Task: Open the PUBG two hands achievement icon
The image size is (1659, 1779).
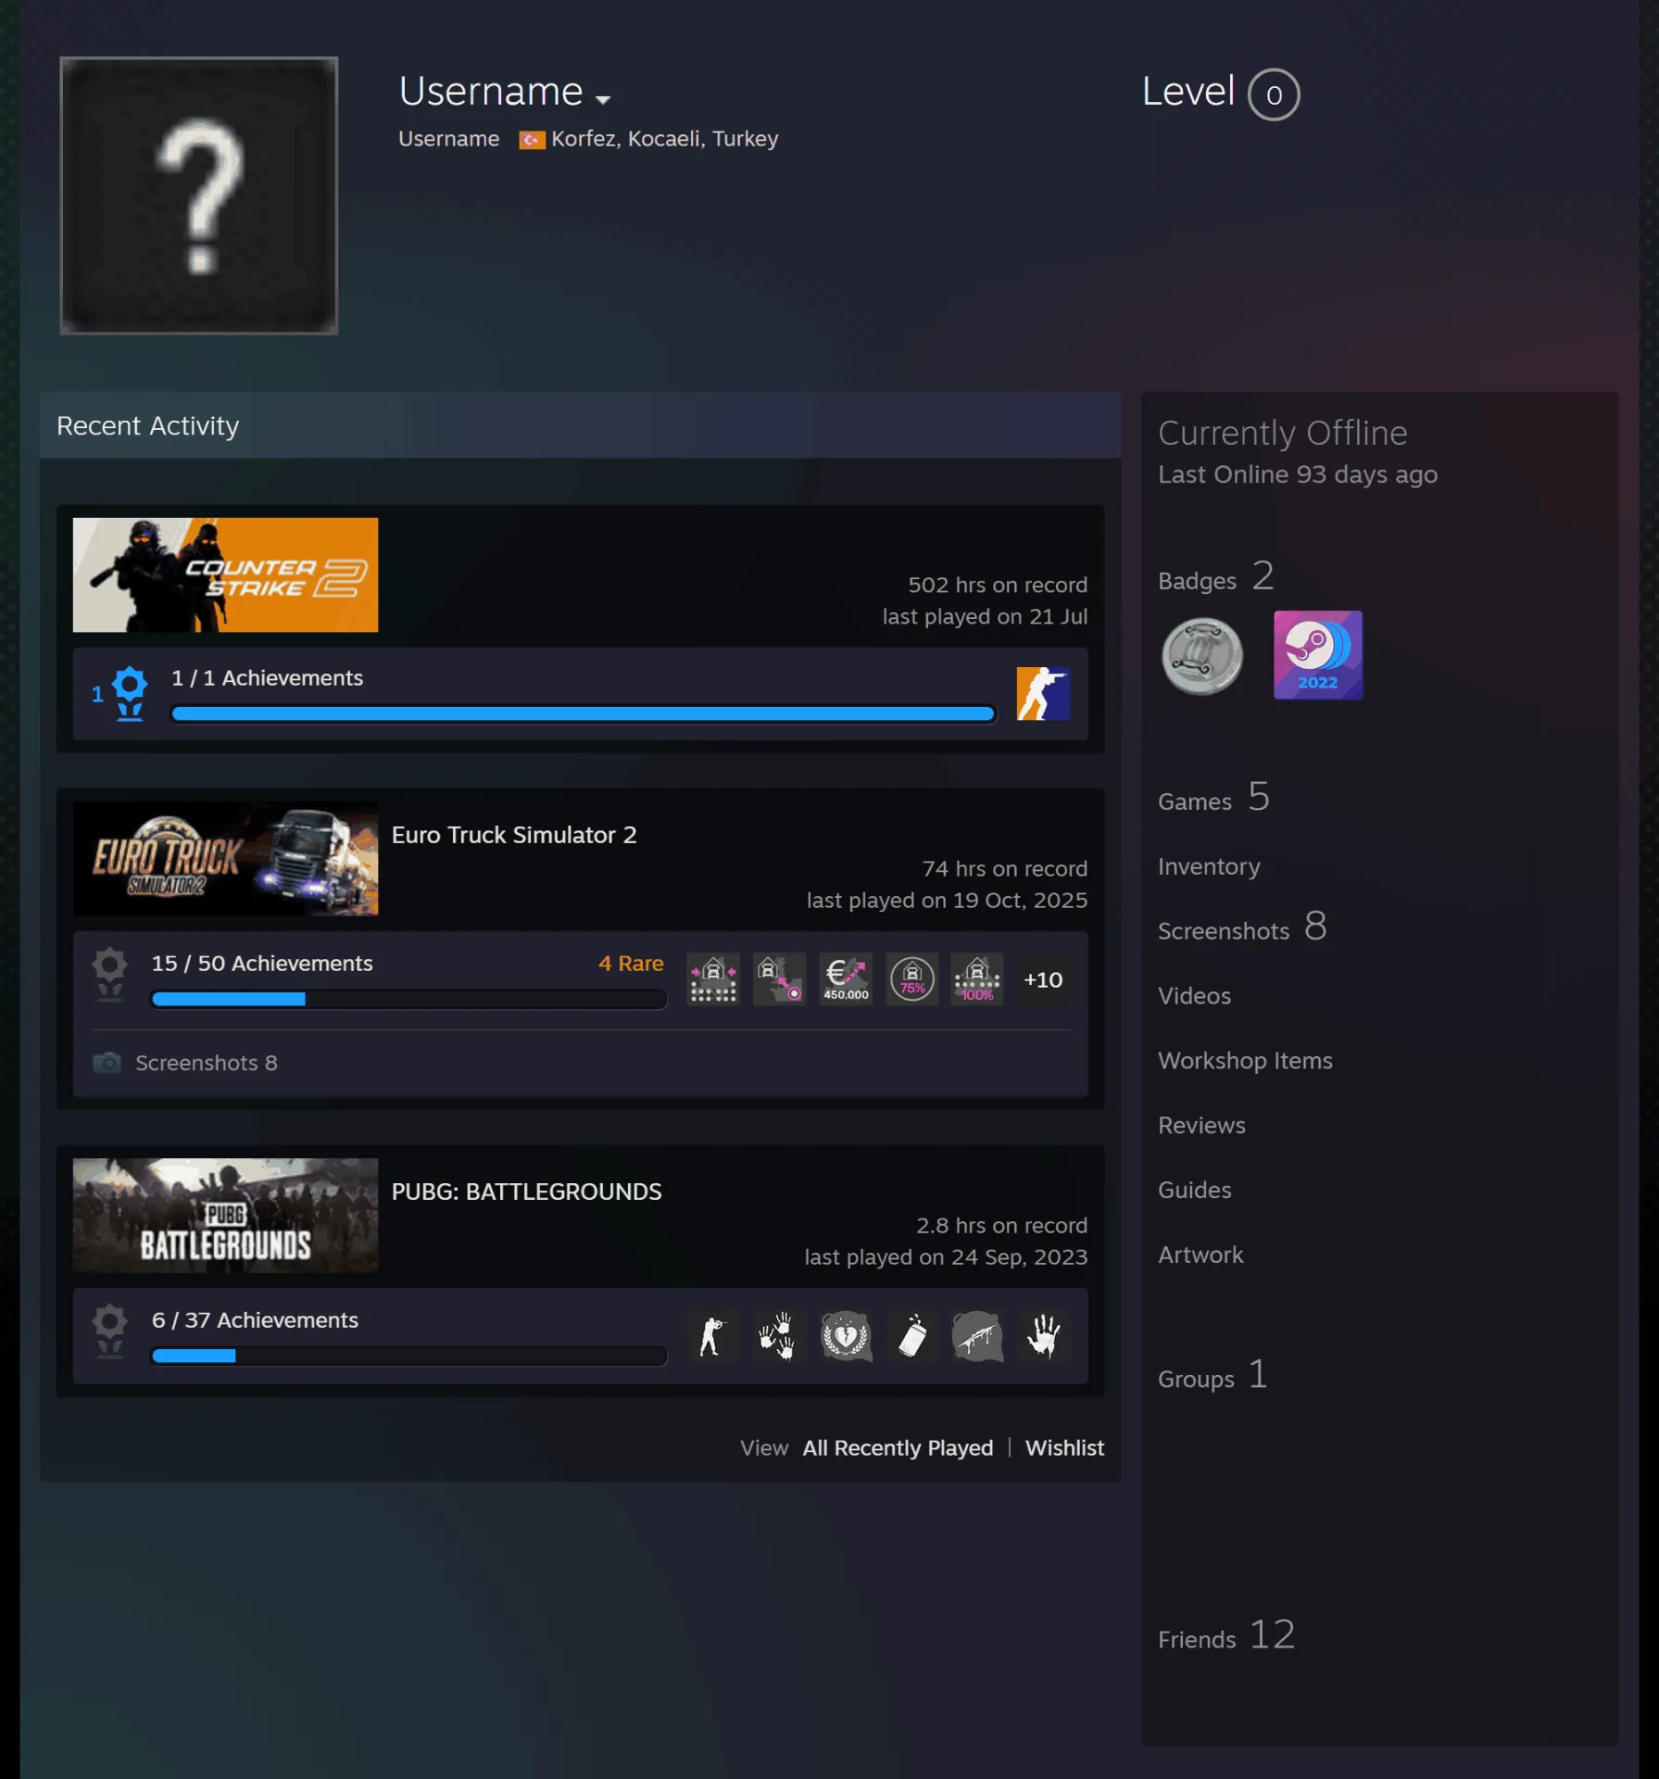Action: click(779, 1336)
